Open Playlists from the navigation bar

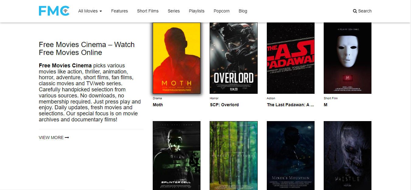point(197,11)
